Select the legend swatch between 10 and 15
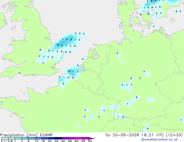Viewport: 184px width, 142px height. 38,138
